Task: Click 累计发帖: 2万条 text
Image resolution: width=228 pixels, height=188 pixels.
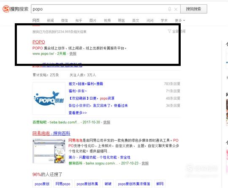Action: coord(46,75)
